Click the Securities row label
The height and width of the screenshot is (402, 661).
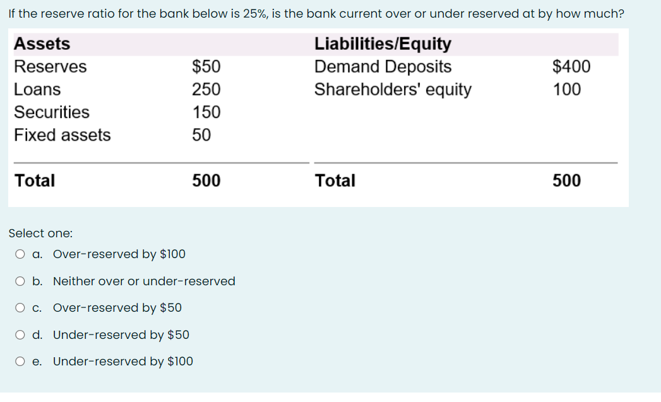point(52,112)
